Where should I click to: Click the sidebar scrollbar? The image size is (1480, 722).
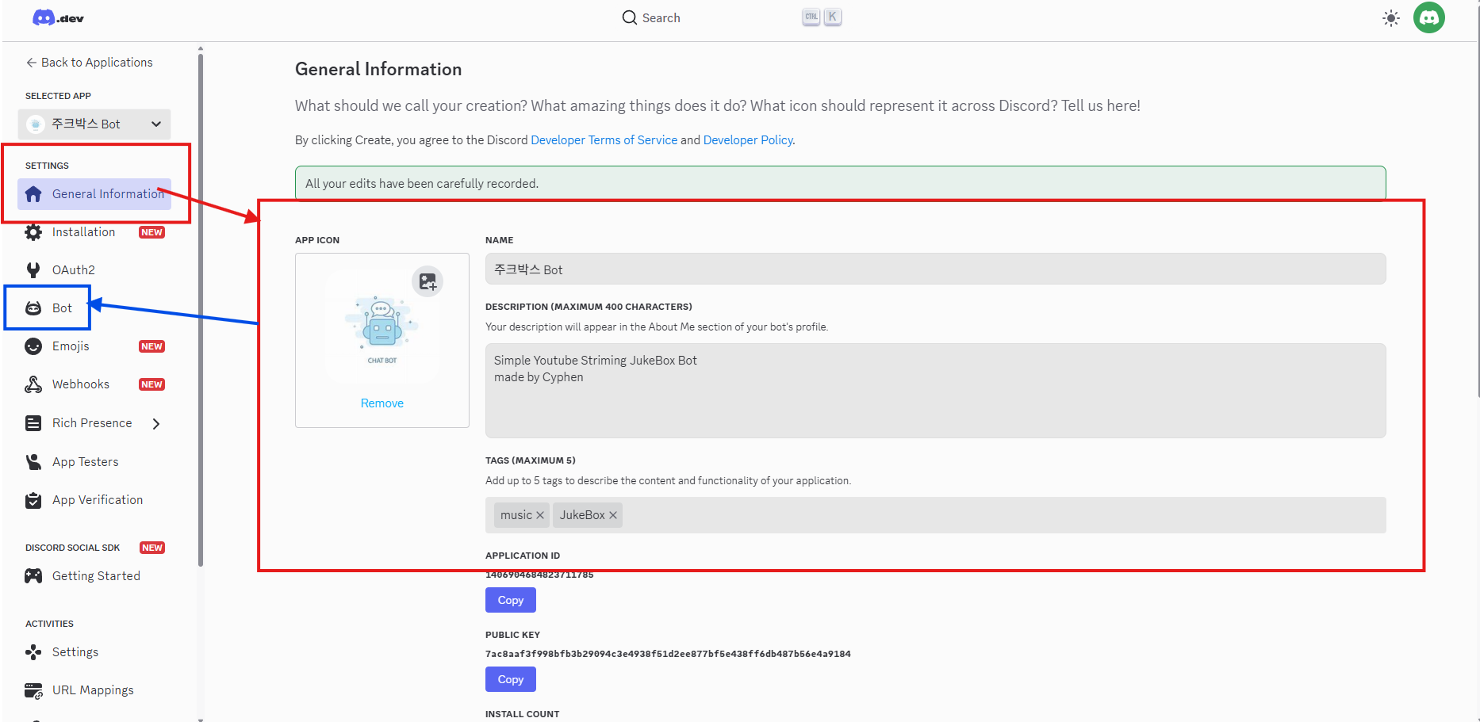tap(201, 309)
